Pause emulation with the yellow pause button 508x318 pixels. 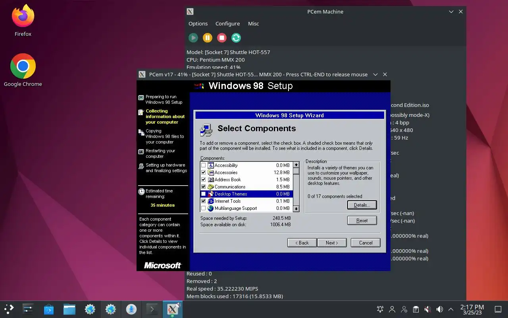208,38
